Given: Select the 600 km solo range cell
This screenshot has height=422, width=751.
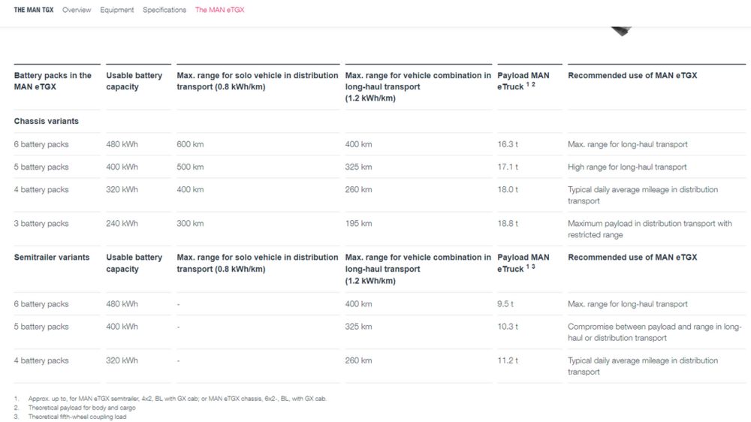Looking at the screenshot, I should click(190, 144).
